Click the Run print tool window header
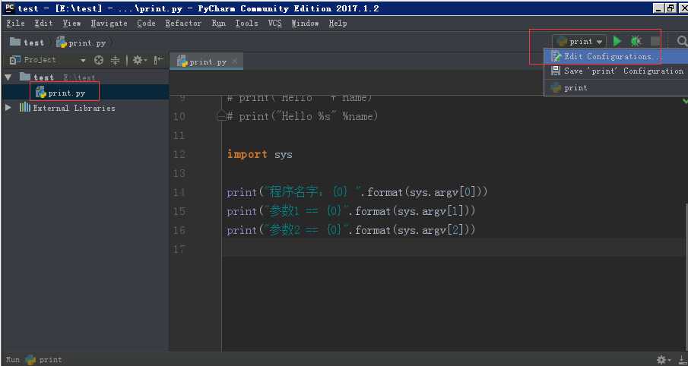This screenshot has width=688, height=366. coord(33,360)
